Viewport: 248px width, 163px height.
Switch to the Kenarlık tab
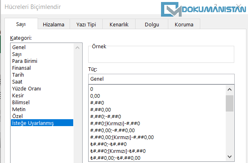coord(119,24)
